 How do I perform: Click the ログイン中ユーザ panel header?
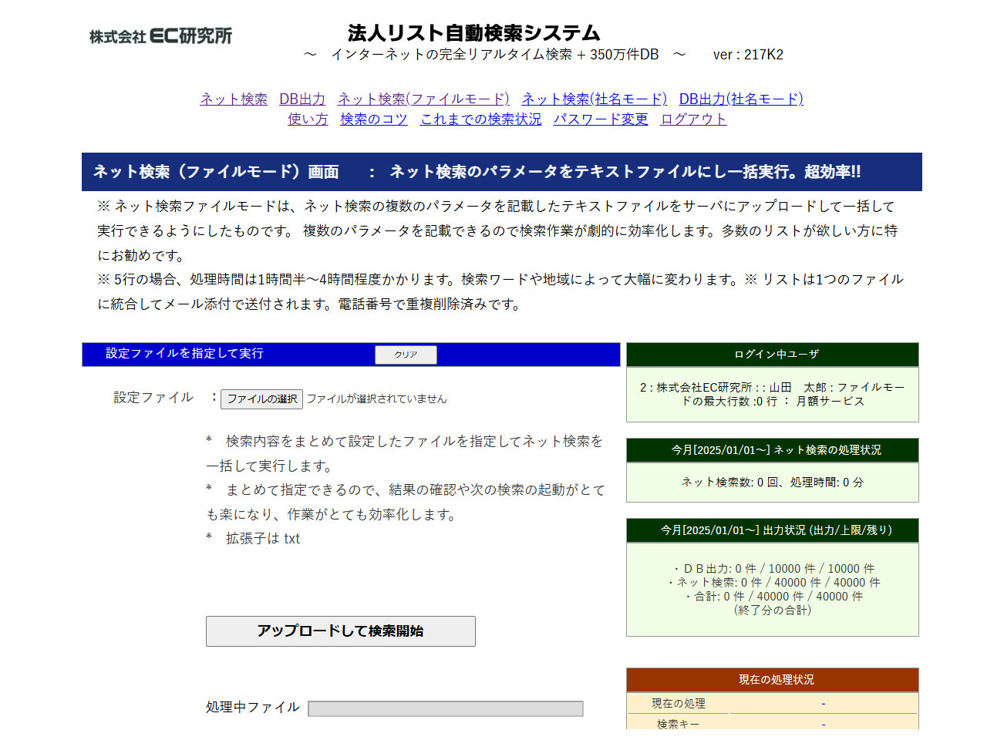(x=773, y=355)
